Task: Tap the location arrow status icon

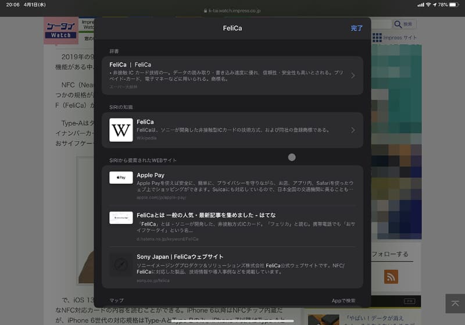Action: pyautogui.click(x=435, y=5)
